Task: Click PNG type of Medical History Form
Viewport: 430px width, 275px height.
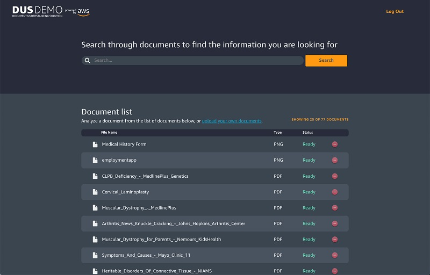Action: click(278, 144)
